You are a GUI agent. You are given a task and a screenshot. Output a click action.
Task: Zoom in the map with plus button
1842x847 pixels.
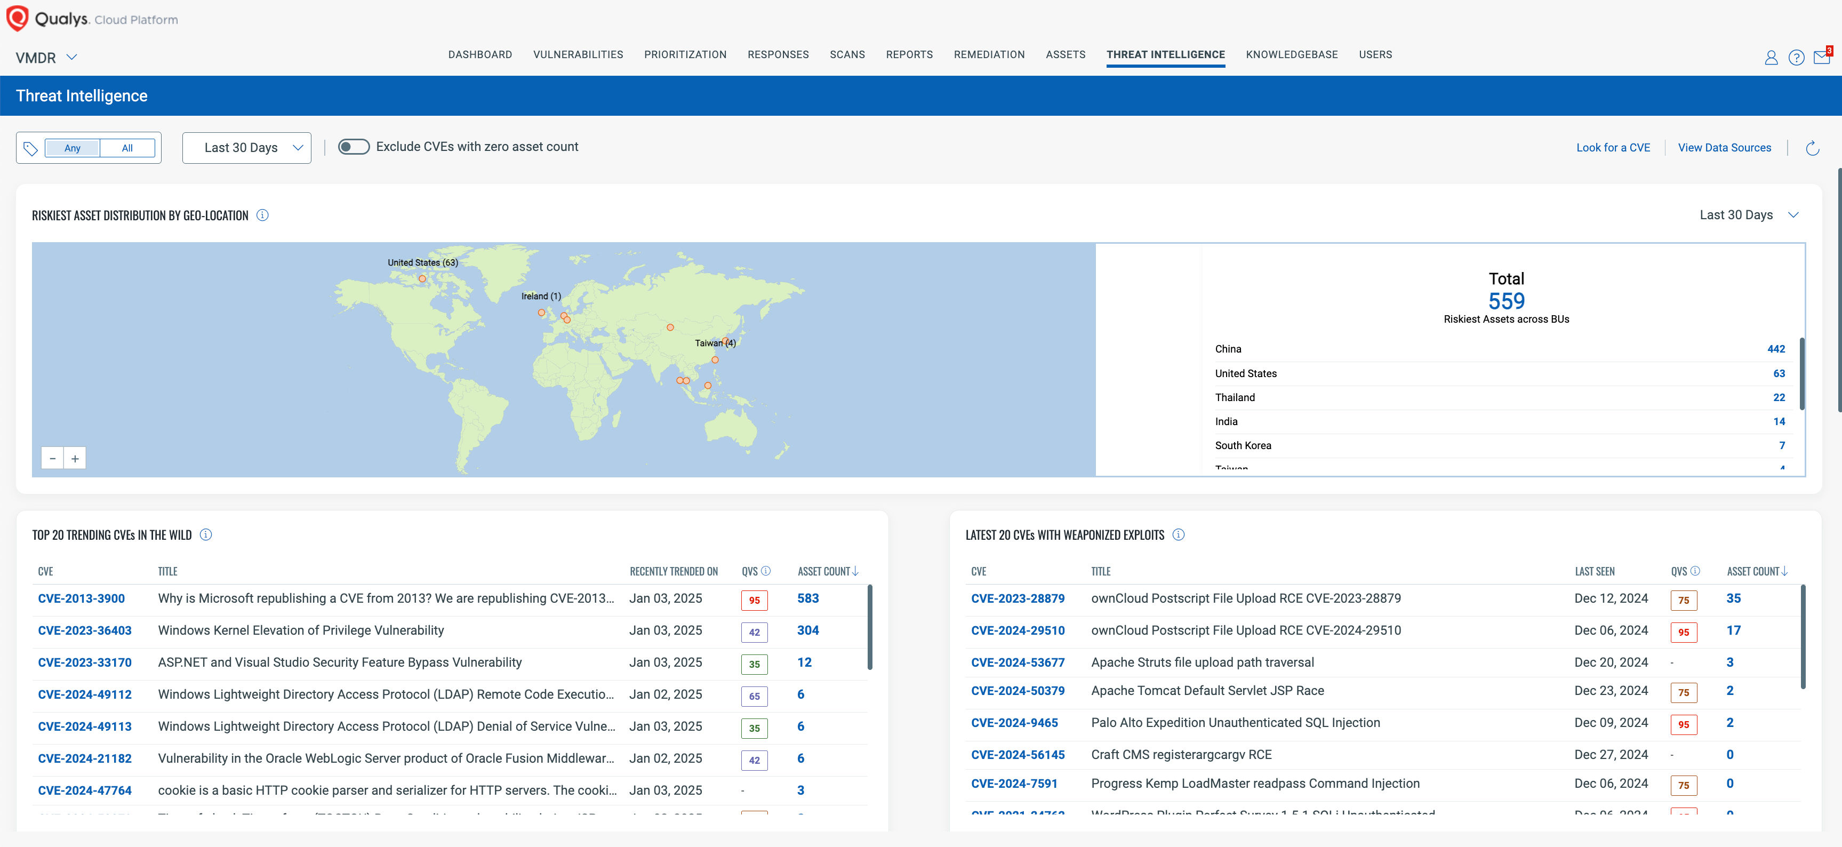75,459
